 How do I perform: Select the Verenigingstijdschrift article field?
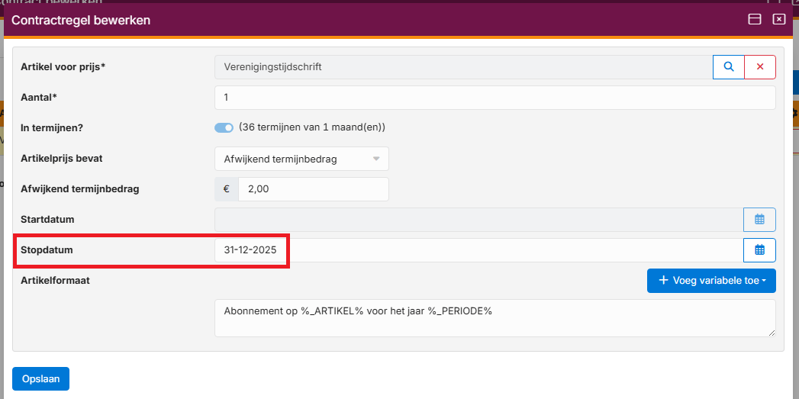pos(462,67)
